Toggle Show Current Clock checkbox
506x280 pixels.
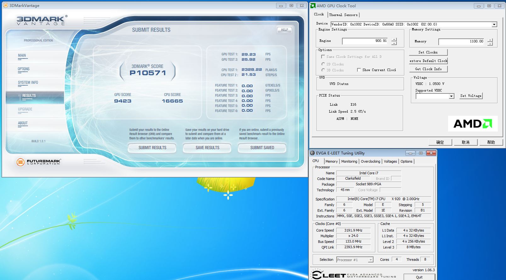(x=359, y=70)
